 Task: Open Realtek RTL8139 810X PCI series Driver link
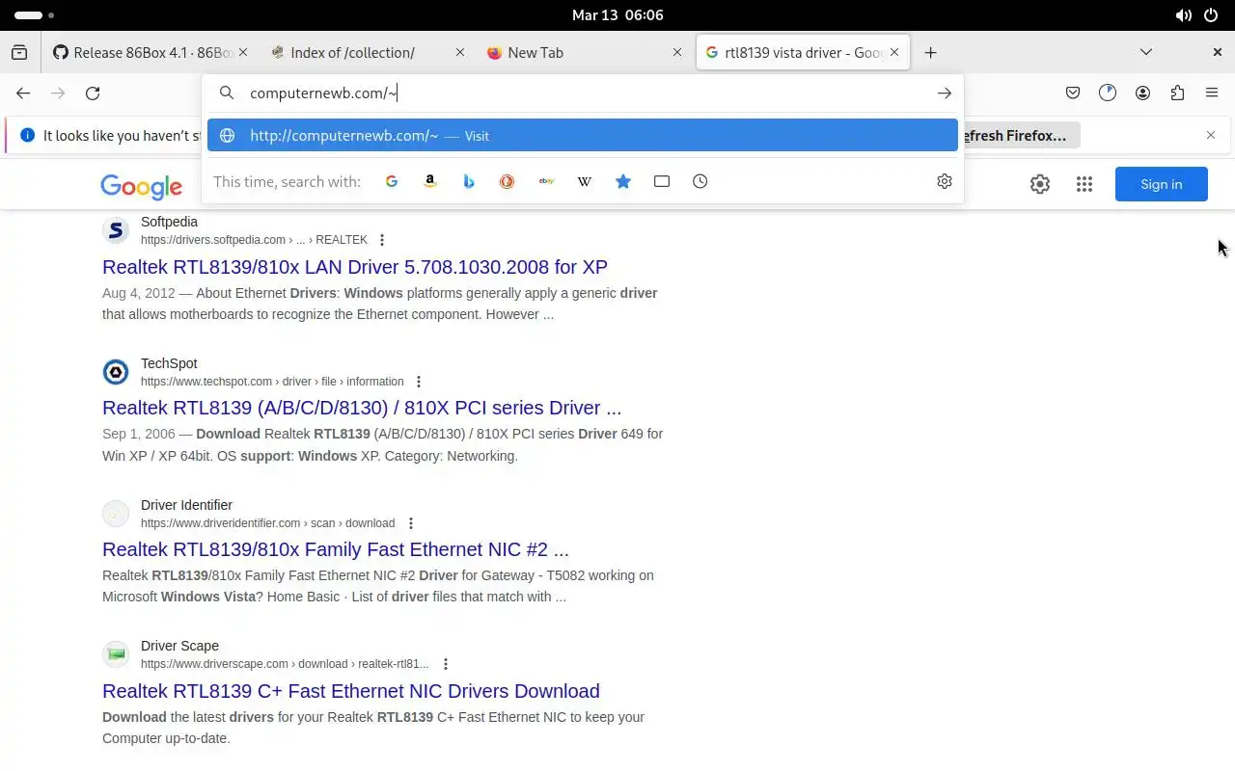(x=362, y=408)
